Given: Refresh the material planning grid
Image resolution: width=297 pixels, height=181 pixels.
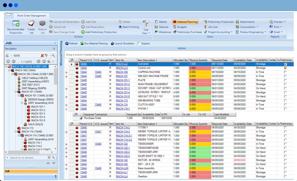Looking at the screenshot, I should pos(72,43).
